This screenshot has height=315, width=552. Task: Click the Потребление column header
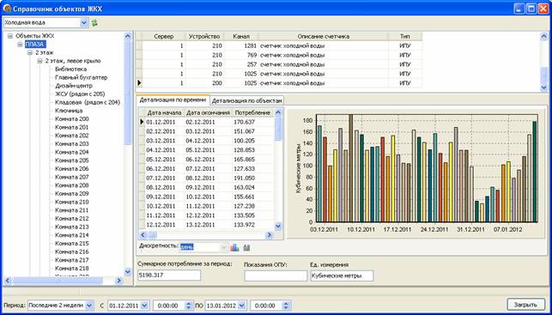pos(252,113)
